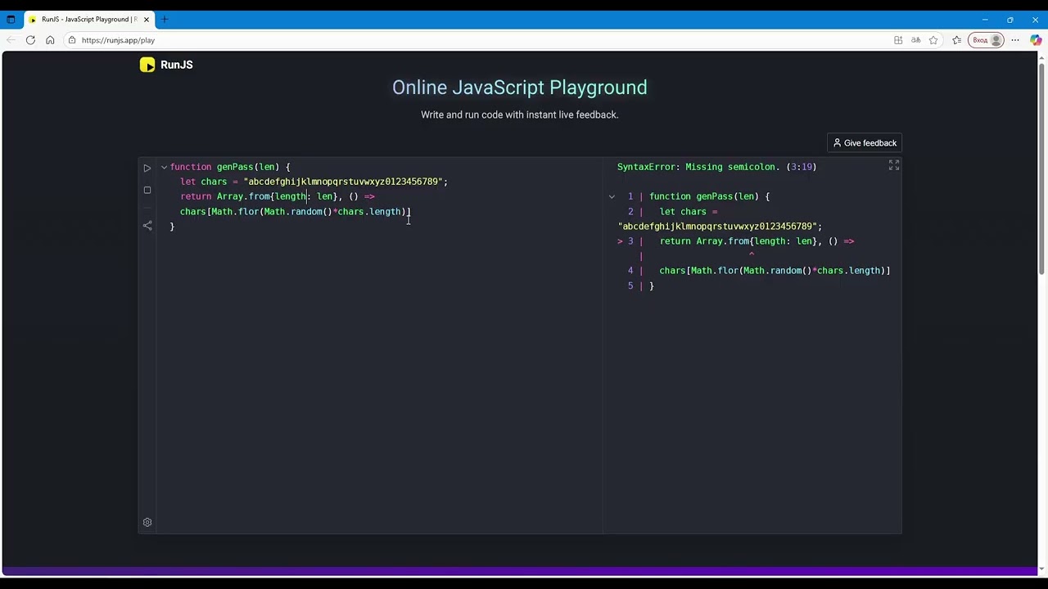
Task: Click output line 4 chars[Math.flor text
Action: pos(775,271)
